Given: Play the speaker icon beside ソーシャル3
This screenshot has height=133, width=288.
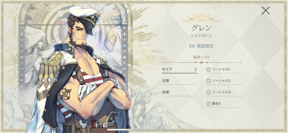Looking at the screenshot, I should point(208,93).
